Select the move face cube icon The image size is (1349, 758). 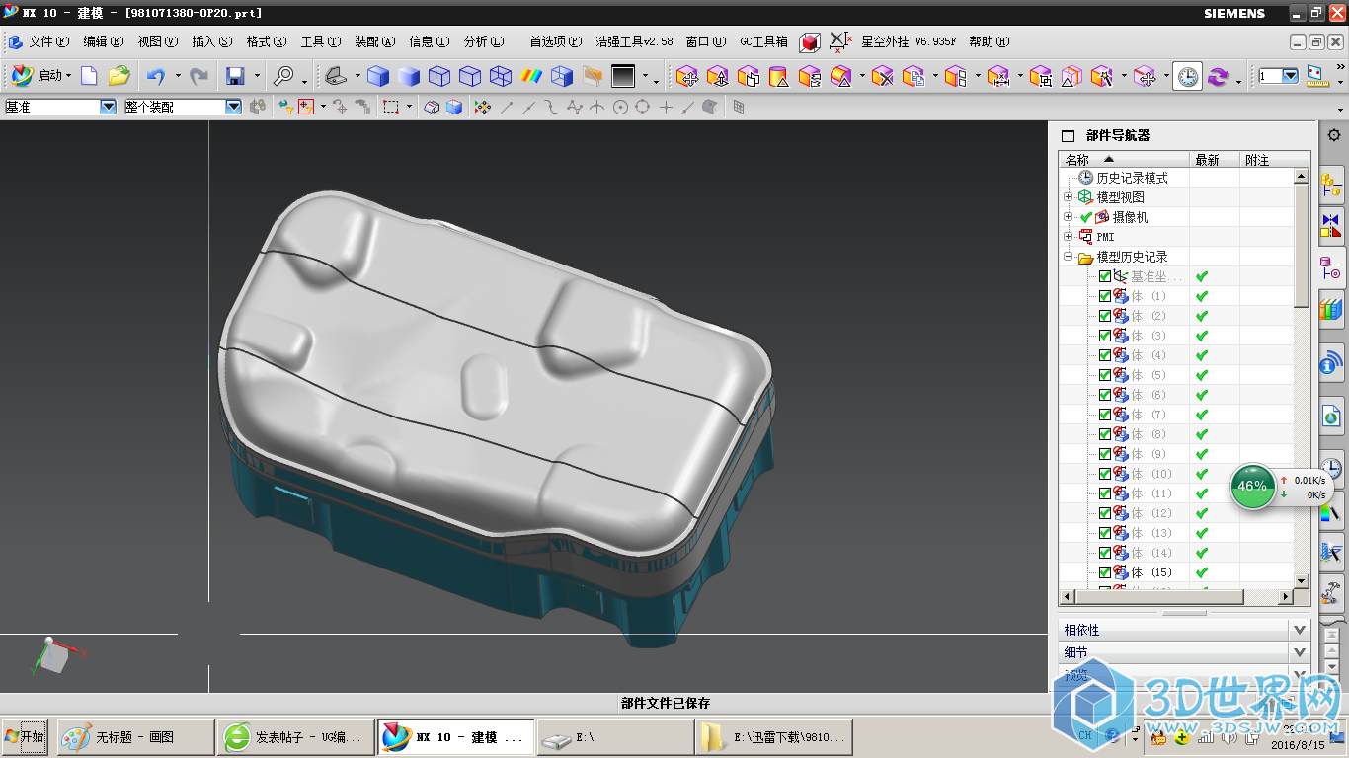687,76
